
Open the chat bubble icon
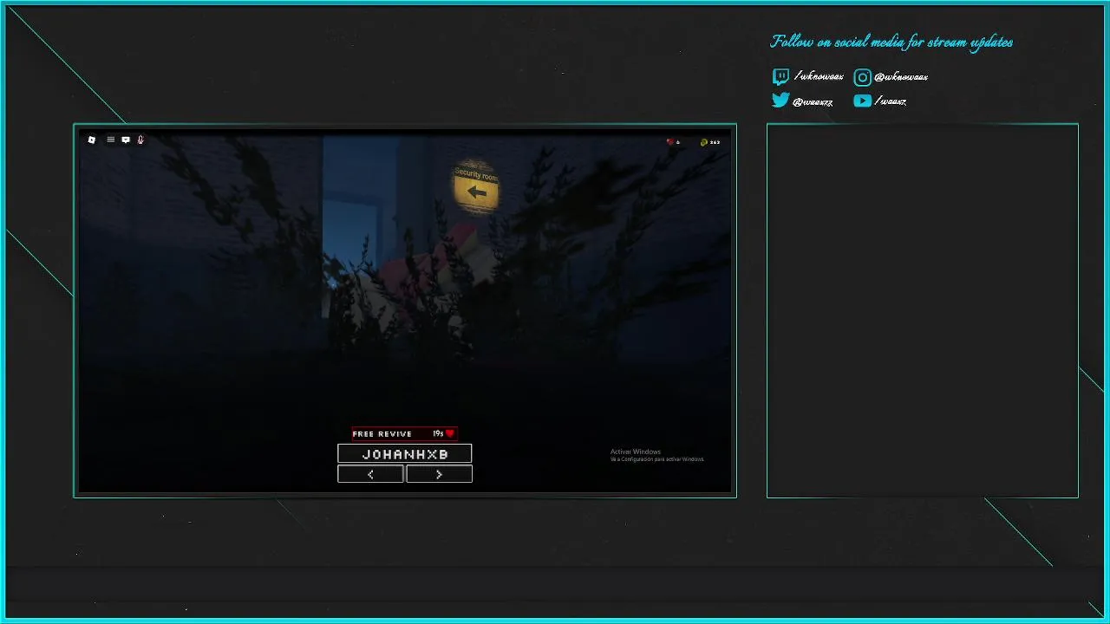coord(126,140)
